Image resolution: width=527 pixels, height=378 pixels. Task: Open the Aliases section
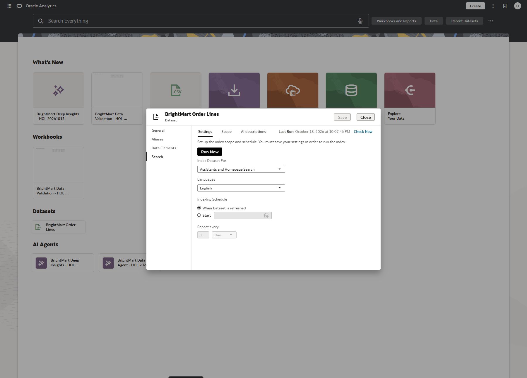pos(158,139)
